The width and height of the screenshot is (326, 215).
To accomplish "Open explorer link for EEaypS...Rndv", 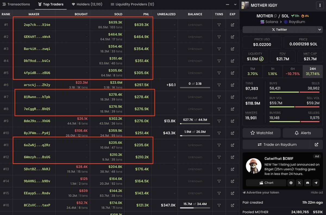I will (233, 193).
